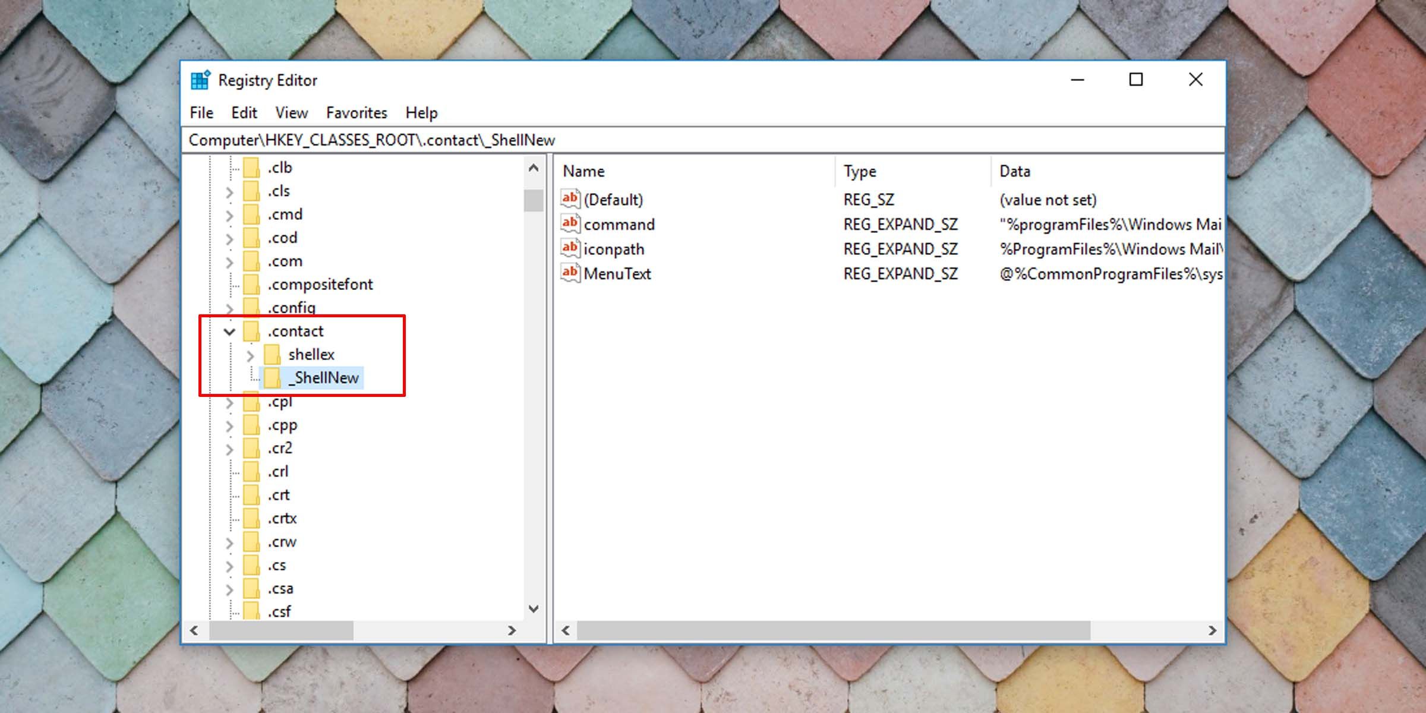Select the _ShellNew folder icon
The image size is (1426, 713).
click(x=273, y=377)
